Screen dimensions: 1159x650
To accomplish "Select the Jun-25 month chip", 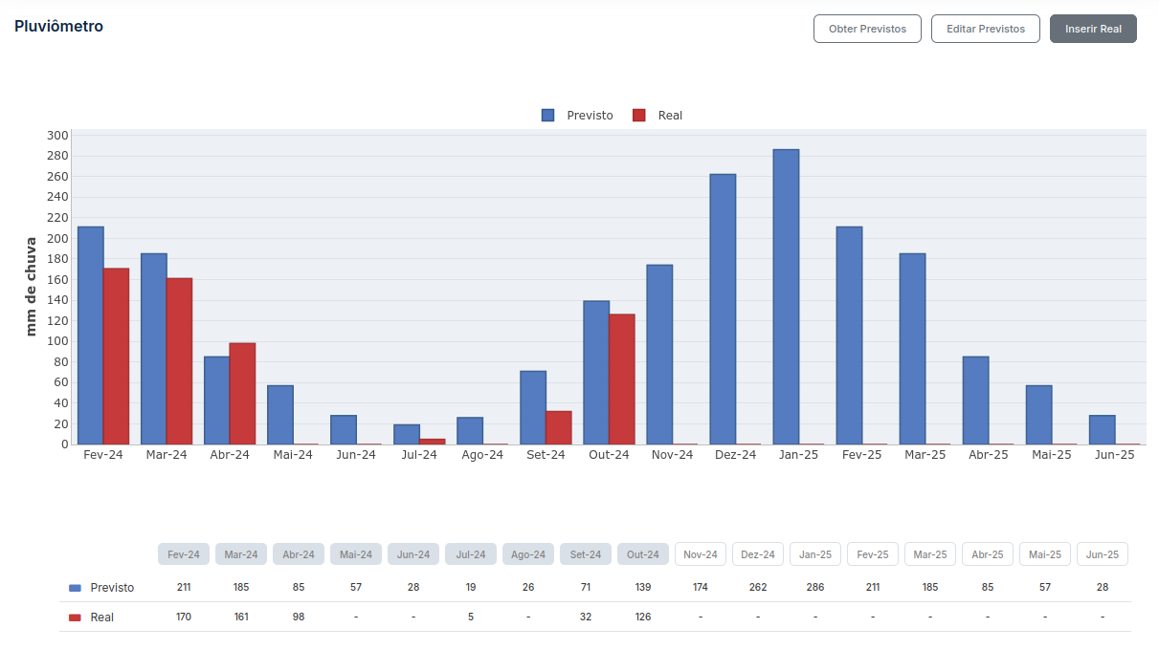I will [1103, 554].
